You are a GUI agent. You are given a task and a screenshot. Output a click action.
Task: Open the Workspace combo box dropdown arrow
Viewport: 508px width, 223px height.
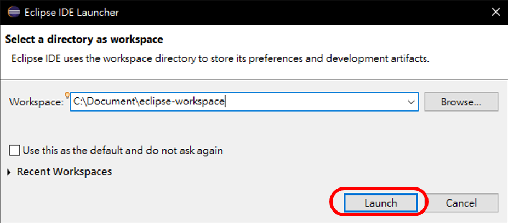click(411, 102)
